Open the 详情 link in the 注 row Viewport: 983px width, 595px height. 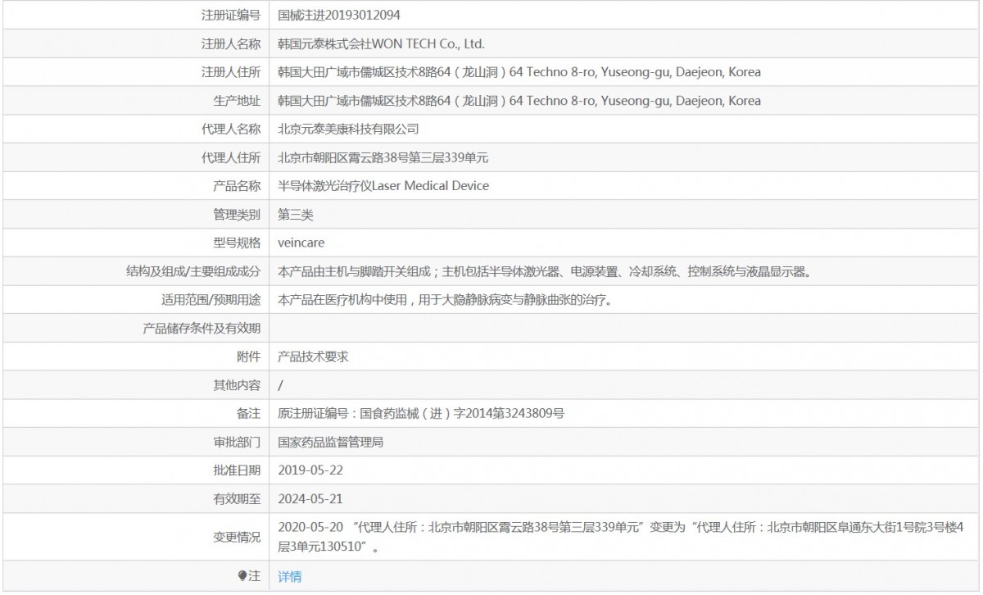tap(290, 576)
